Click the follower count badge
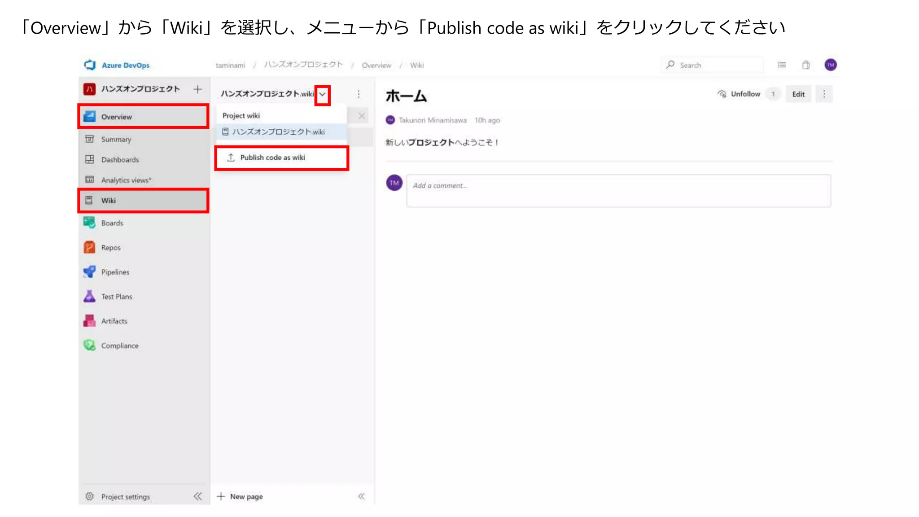The image size is (919, 517). point(773,94)
